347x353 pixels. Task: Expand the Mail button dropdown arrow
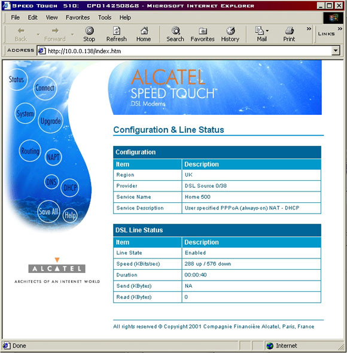pyautogui.click(x=267, y=31)
